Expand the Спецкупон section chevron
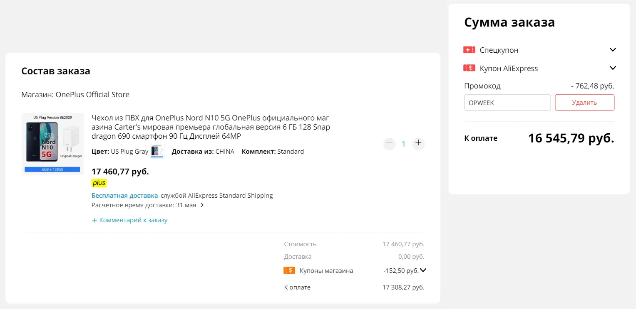Screen dimensions: 636x309 [612, 50]
